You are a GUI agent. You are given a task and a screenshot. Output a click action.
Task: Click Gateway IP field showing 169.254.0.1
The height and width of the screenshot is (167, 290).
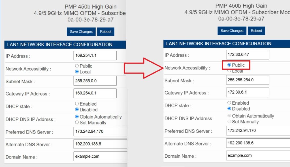[x=95, y=93]
